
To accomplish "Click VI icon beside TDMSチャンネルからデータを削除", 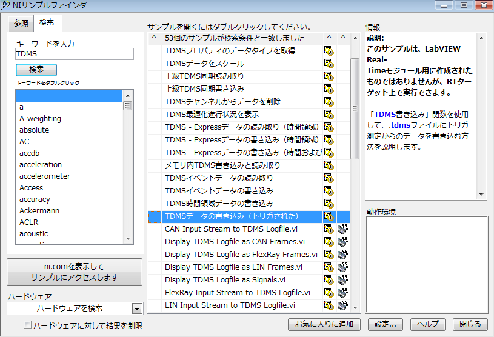I will (329, 102).
